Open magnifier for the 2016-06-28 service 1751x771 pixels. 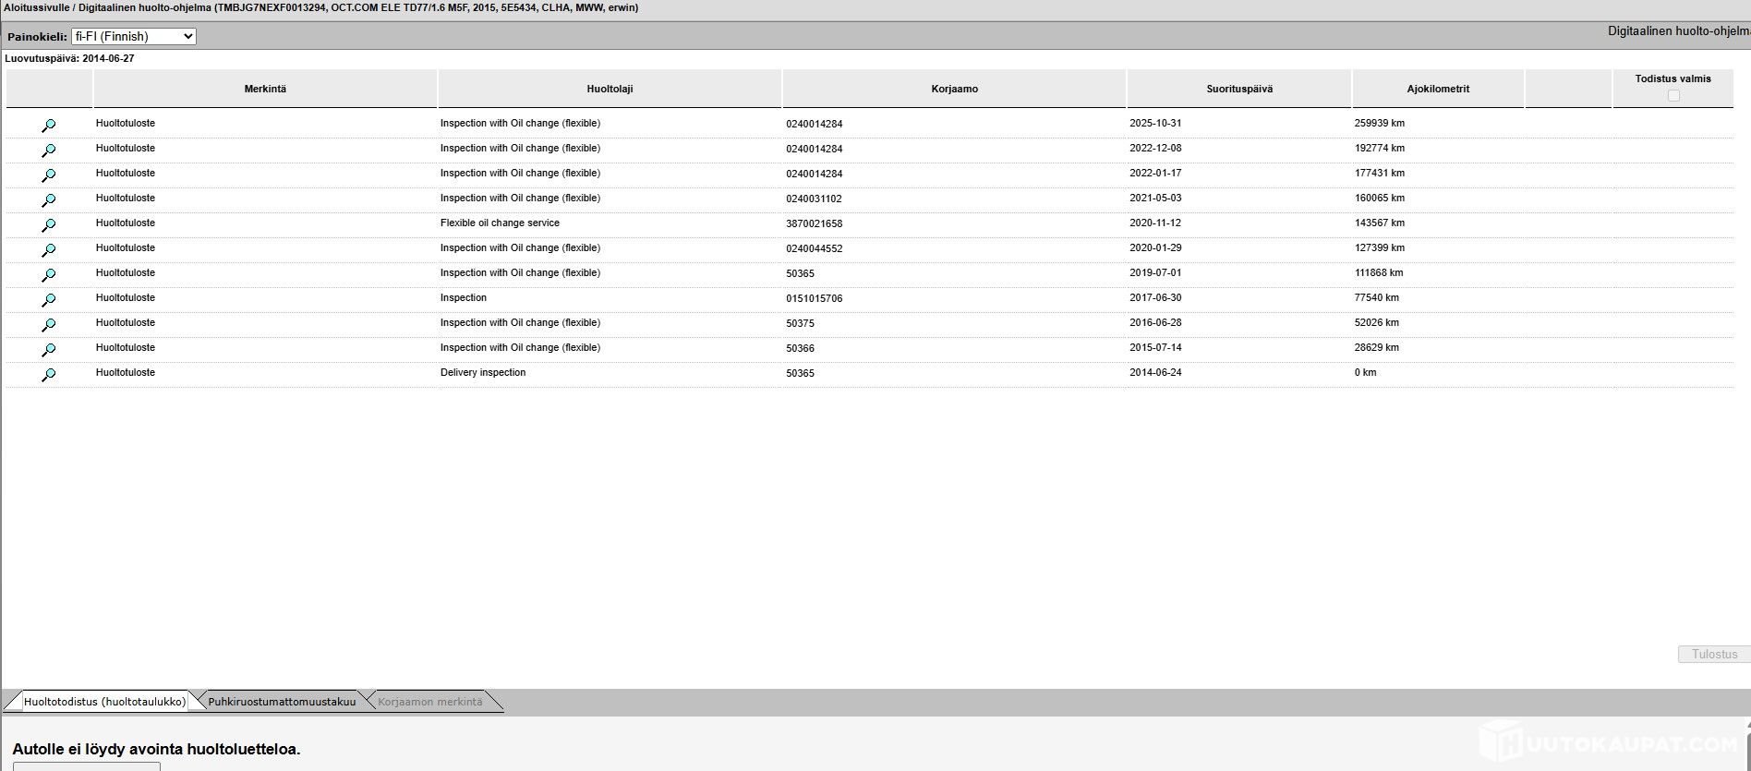tap(49, 325)
